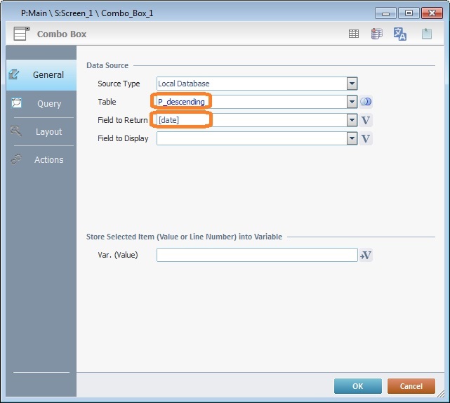Click the Cancel button
The height and width of the screenshot is (403, 450).
click(411, 386)
